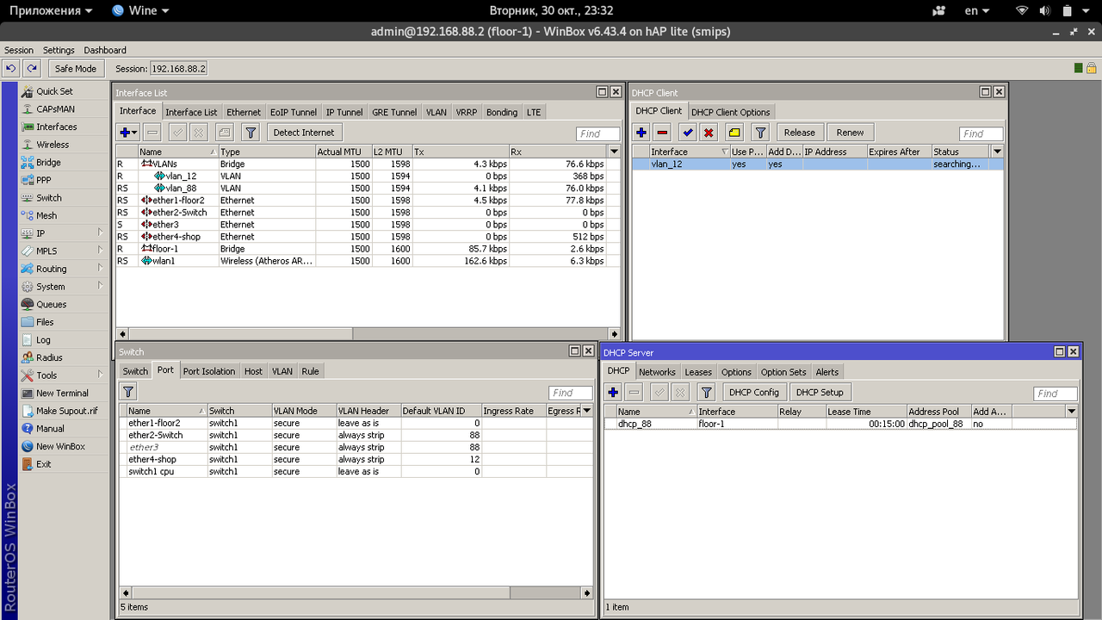Click the Renew button in DHCP Client
Image resolution: width=1102 pixels, height=620 pixels.
click(850, 133)
